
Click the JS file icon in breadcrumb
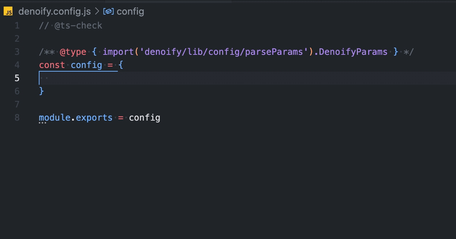[x=8, y=12]
